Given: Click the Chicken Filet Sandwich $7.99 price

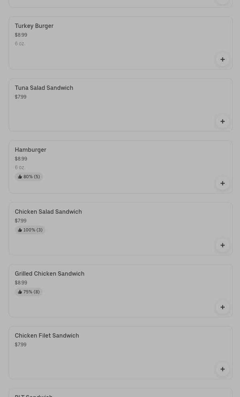Looking at the screenshot, I should point(21,345).
